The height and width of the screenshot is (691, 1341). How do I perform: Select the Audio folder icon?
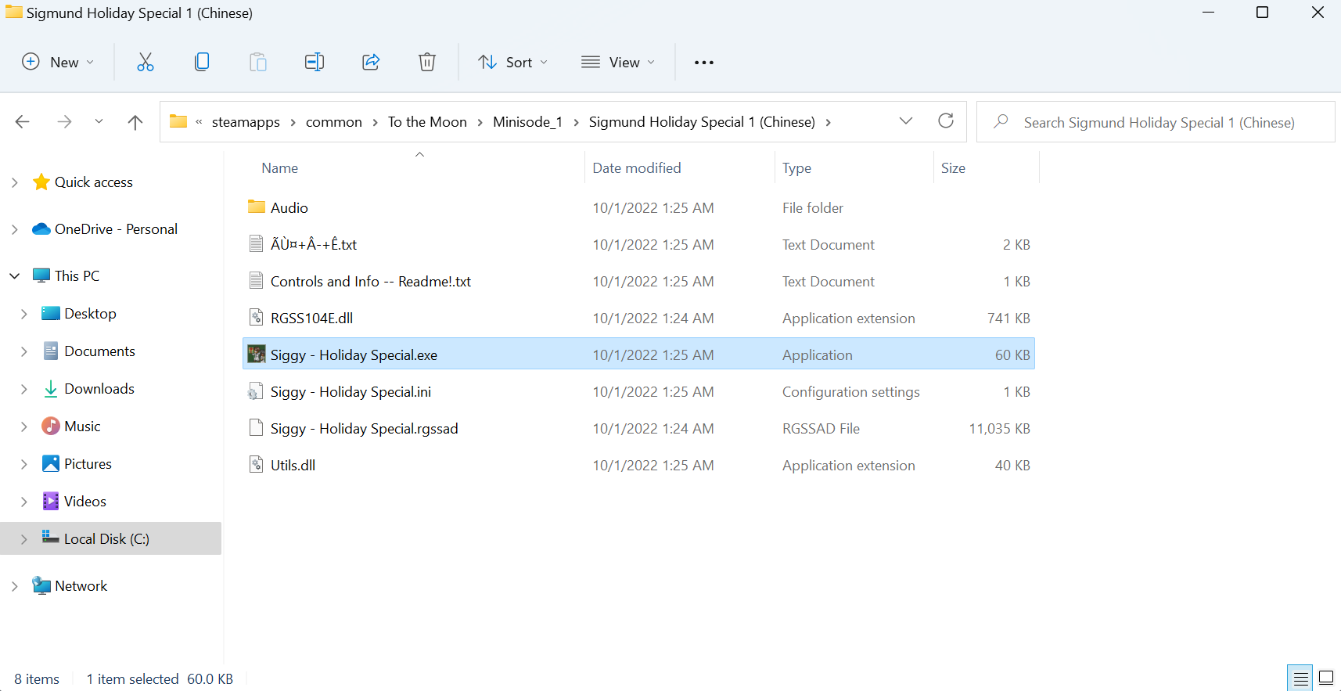coord(257,207)
